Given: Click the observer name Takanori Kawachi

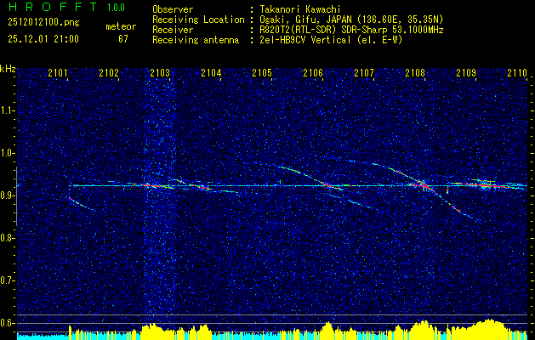Looking at the screenshot, I should pos(300,10).
